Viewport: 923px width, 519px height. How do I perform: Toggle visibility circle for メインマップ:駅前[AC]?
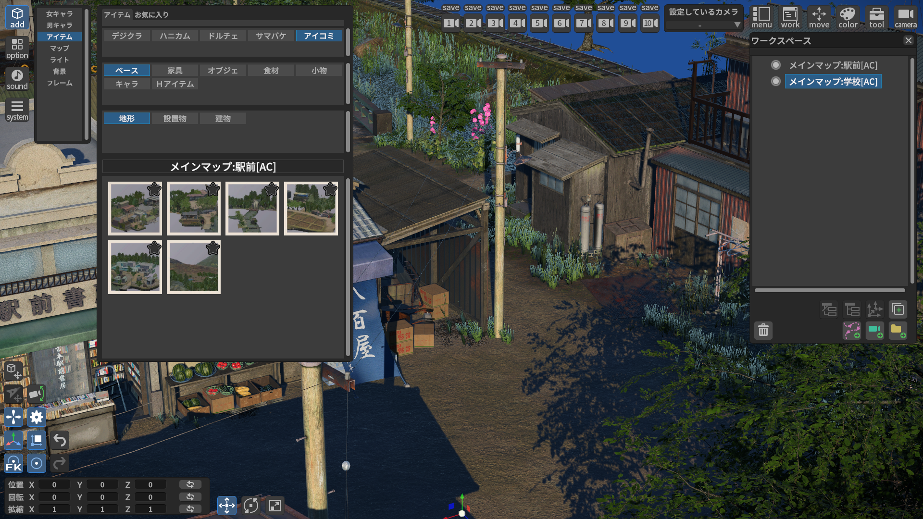[775, 65]
